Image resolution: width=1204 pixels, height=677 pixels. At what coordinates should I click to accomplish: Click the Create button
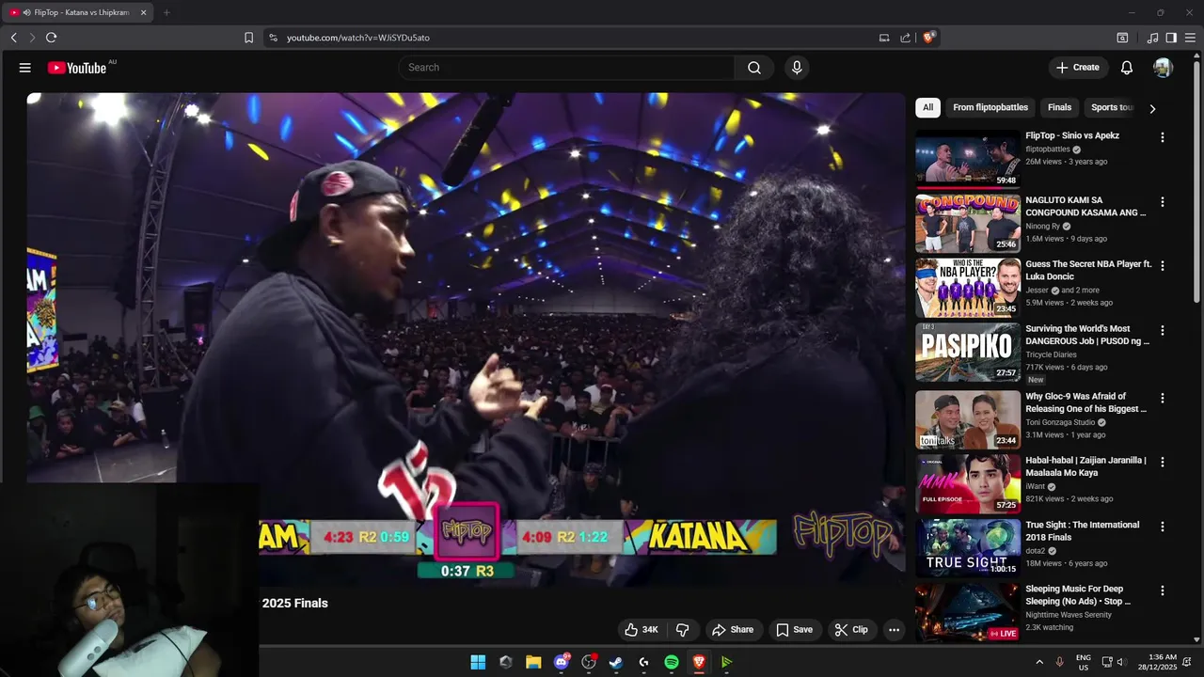tap(1078, 68)
